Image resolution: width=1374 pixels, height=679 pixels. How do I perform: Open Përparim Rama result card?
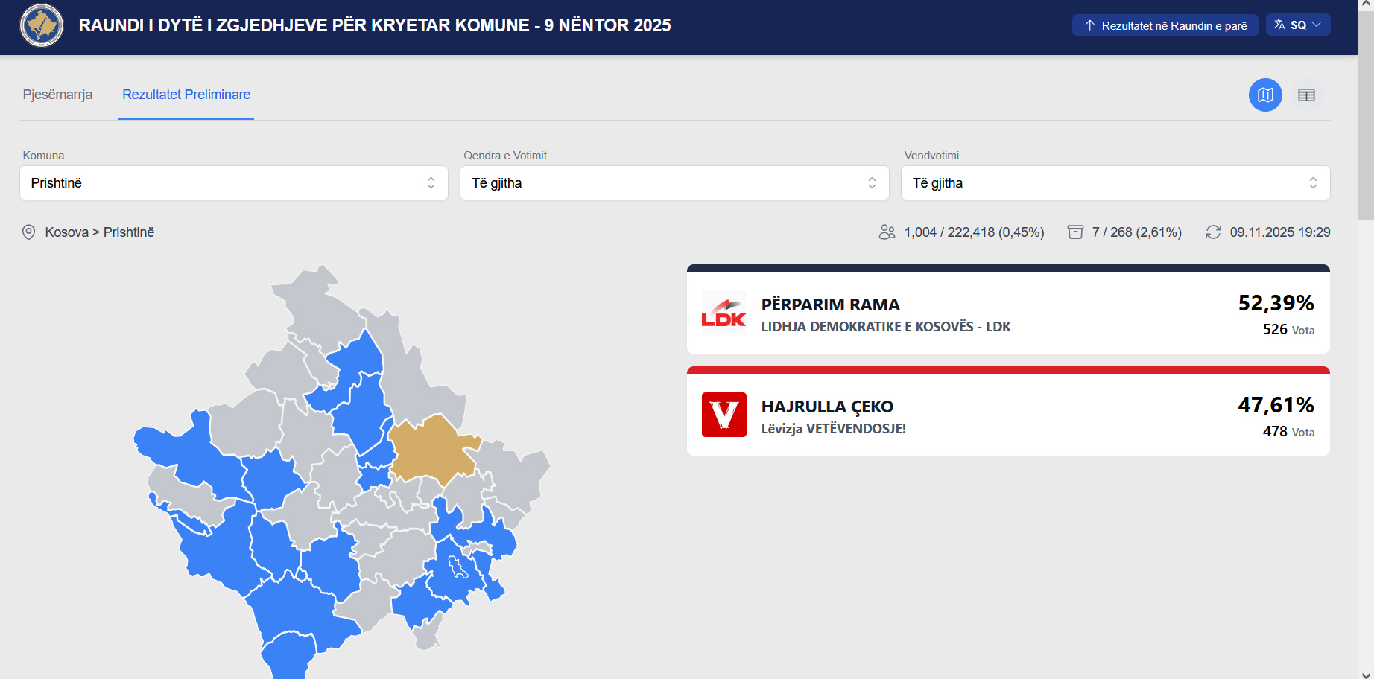(x=1007, y=313)
